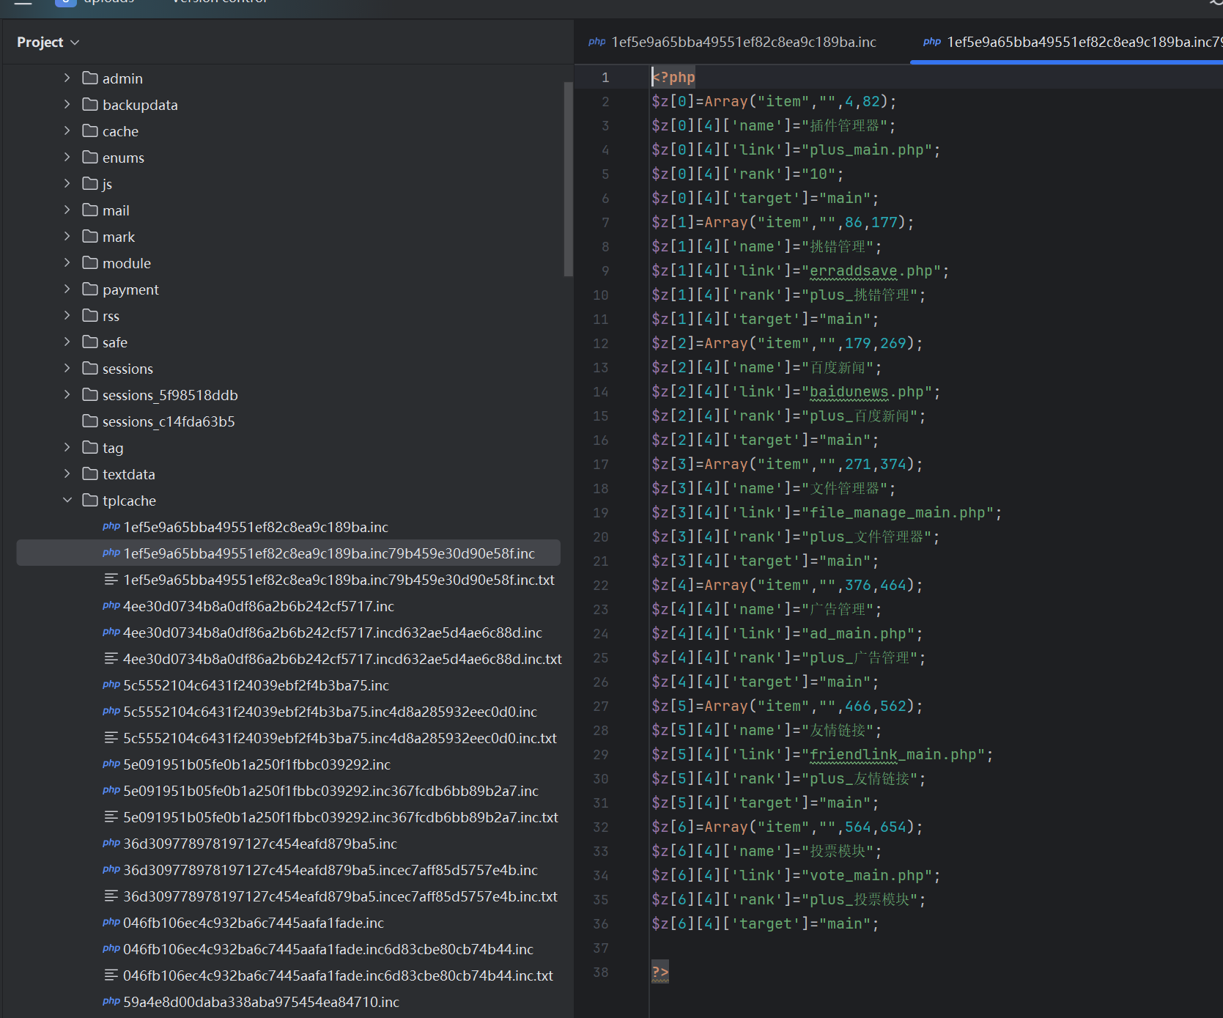This screenshot has width=1223, height=1018.
Task: Click the rss folder icon
Action: click(x=90, y=315)
